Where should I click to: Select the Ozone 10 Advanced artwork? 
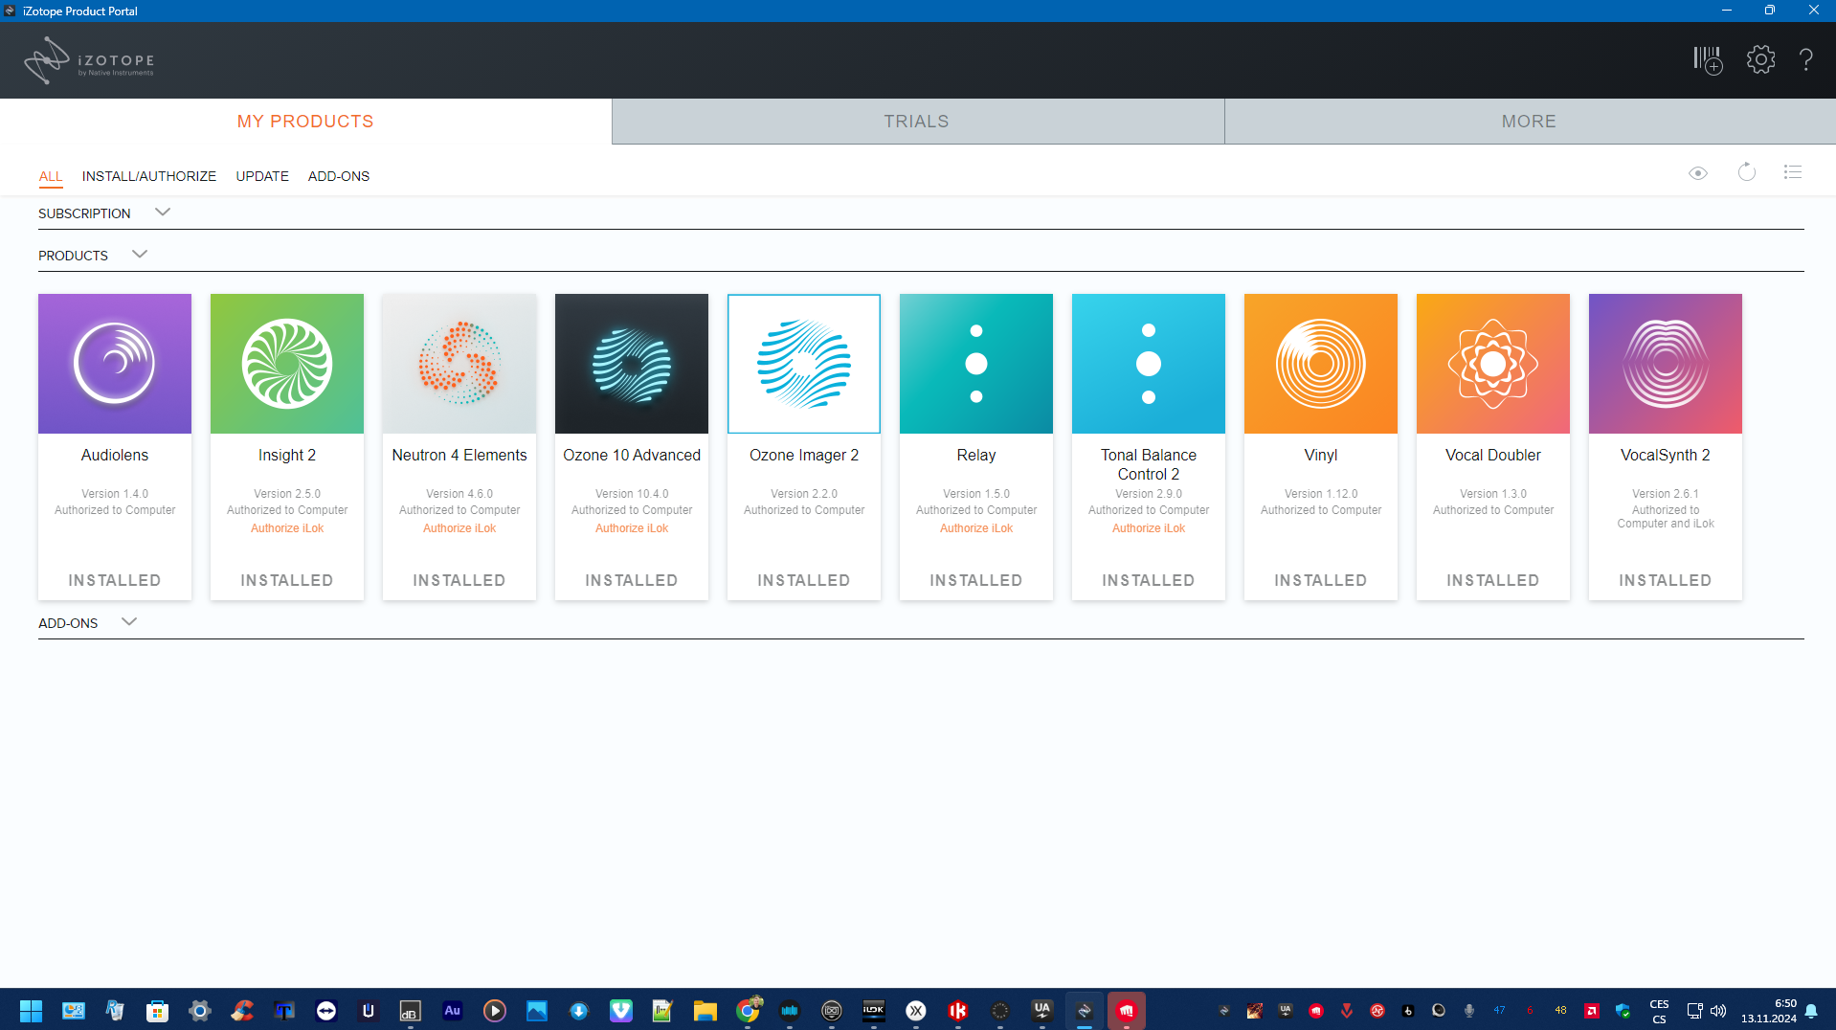pos(632,364)
